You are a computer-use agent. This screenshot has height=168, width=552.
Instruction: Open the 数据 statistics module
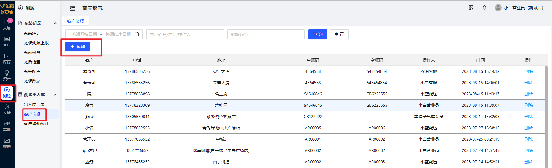[7, 143]
